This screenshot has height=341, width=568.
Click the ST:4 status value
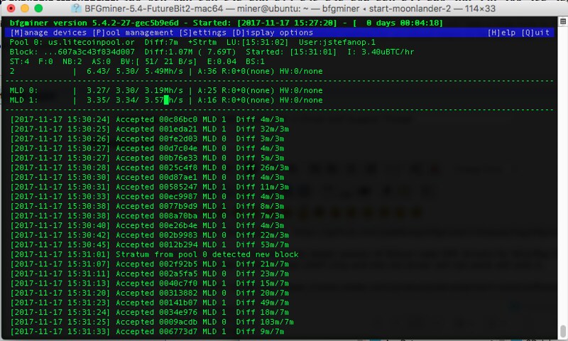click(x=19, y=61)
